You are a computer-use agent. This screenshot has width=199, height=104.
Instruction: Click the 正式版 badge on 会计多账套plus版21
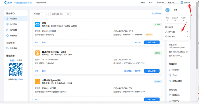[x=157, y=82]
